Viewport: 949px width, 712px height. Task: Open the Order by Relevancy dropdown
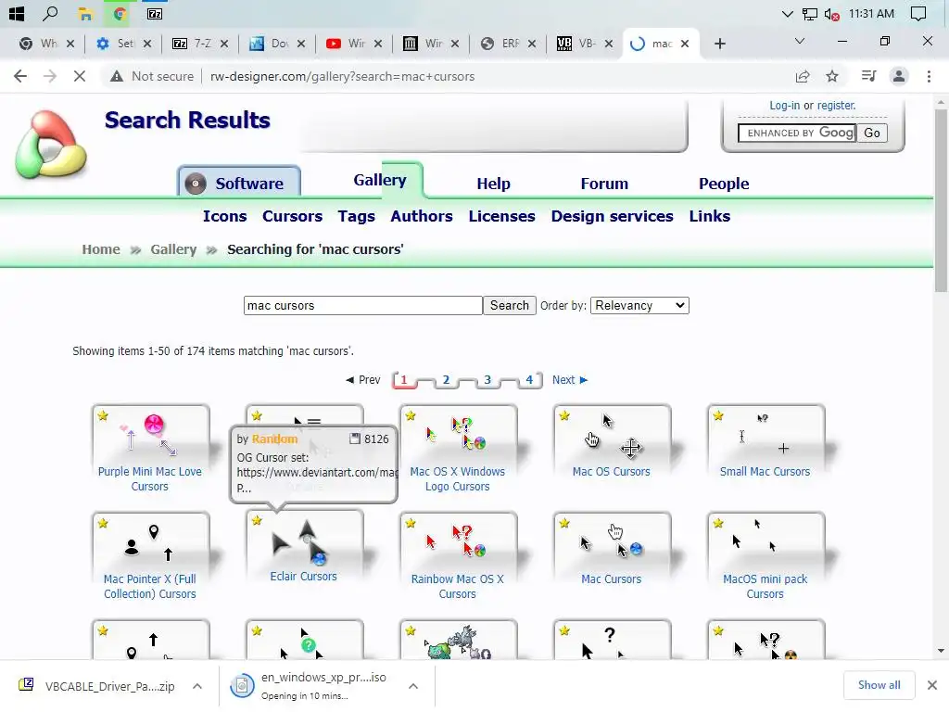639,305
